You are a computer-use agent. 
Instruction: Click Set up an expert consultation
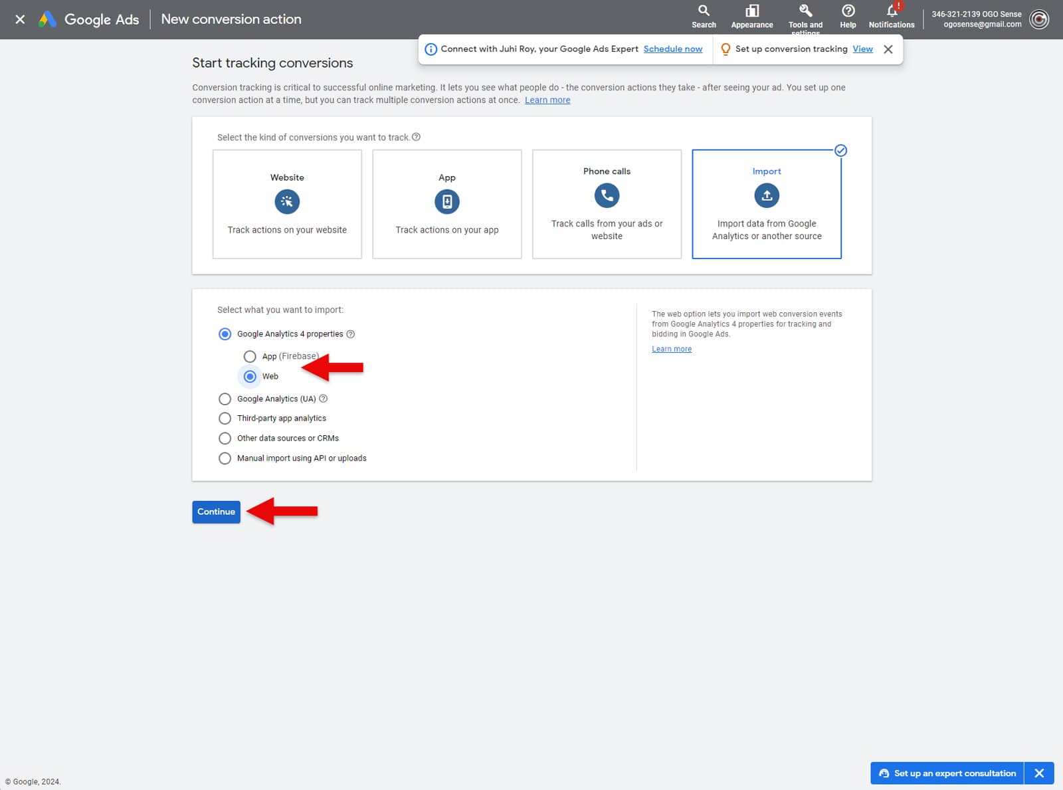click(946, 773)
